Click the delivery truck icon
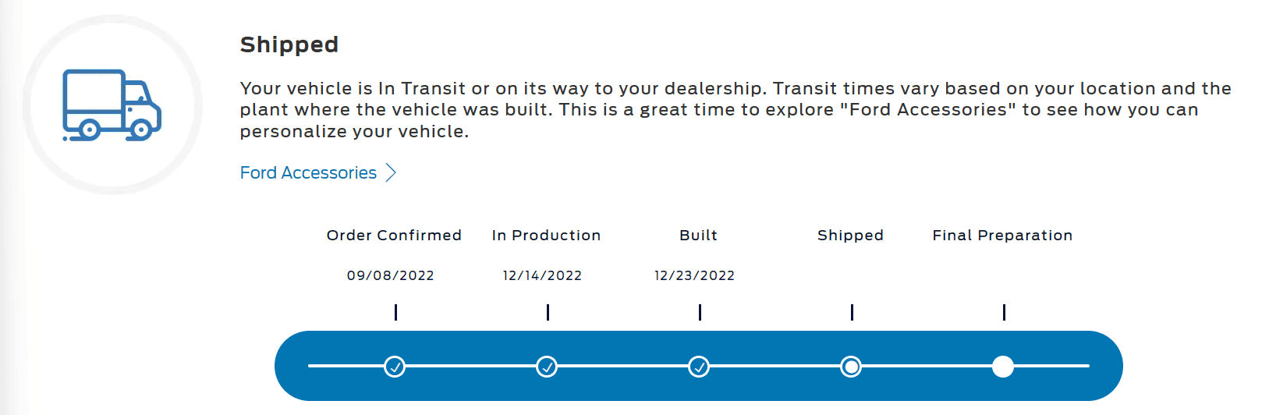The width and height of the screenshot is (1262, 415). click(112, 105)
